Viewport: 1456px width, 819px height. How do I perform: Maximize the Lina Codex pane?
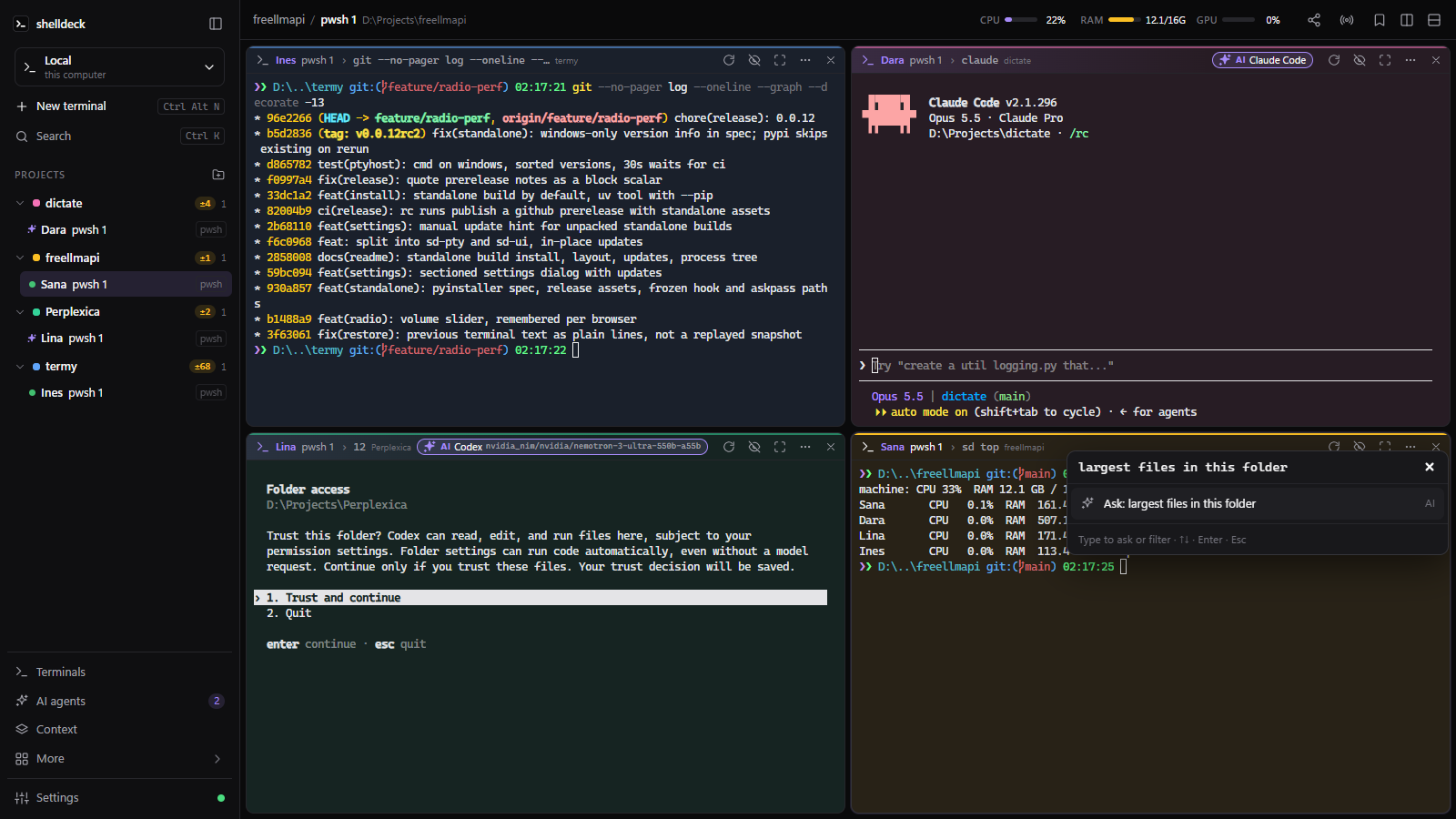[780, 447]
